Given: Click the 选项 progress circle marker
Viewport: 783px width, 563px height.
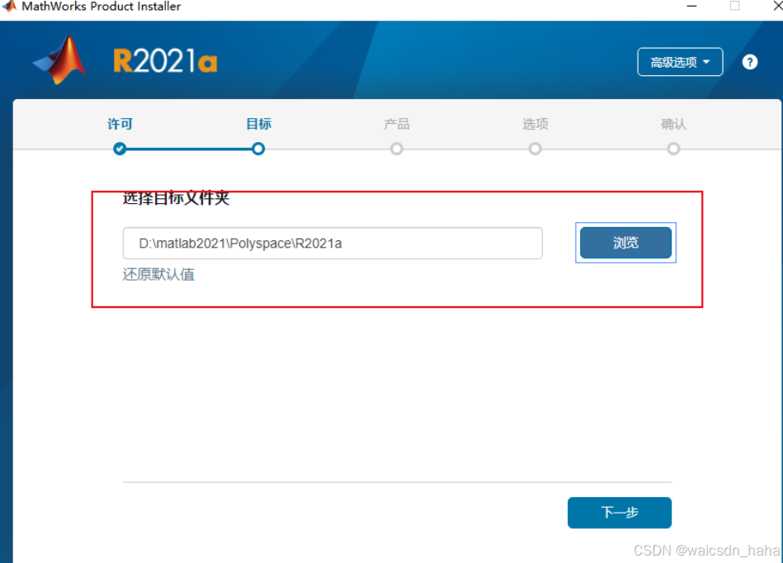Looking at the screenshot, I should click(x=535, y=149).
